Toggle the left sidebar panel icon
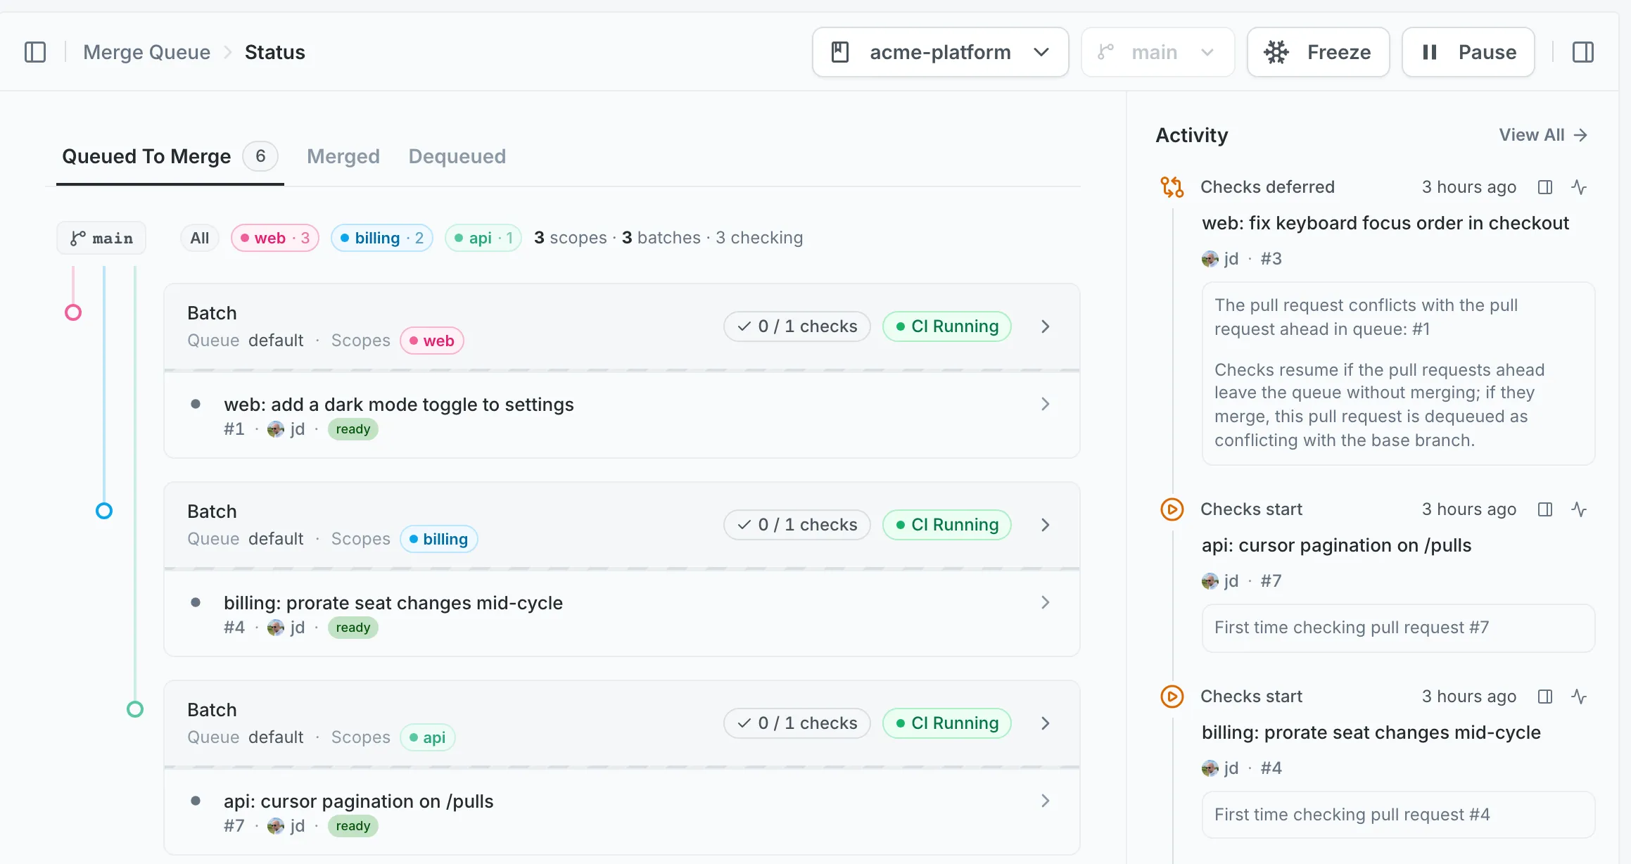 pos(35,52)
